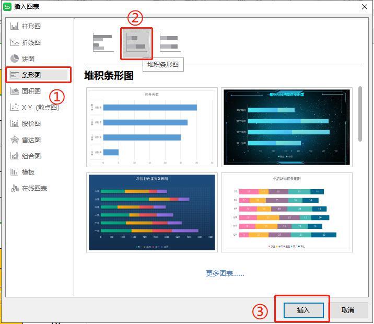Select the 股价图 stock chart icon
This screenshot has width=374, height=324.
15,123
